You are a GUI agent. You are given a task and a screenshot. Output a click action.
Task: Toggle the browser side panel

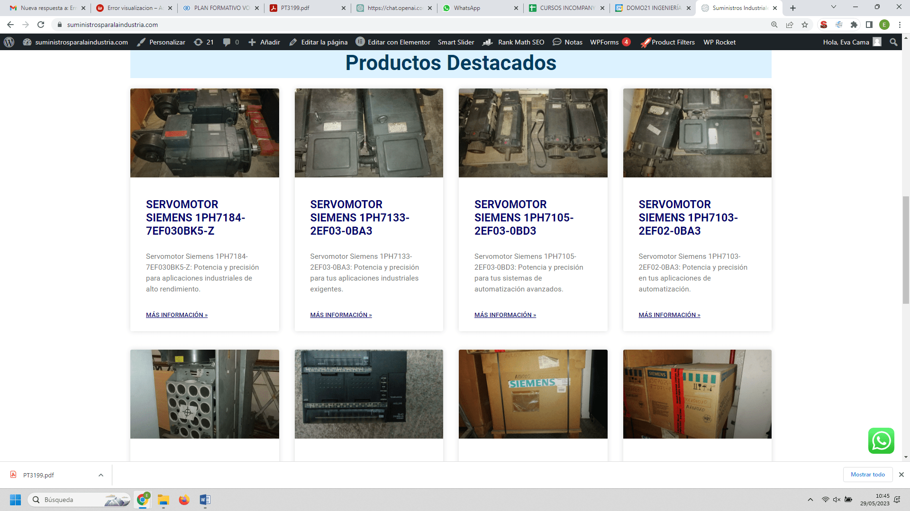tap(869, 25)
